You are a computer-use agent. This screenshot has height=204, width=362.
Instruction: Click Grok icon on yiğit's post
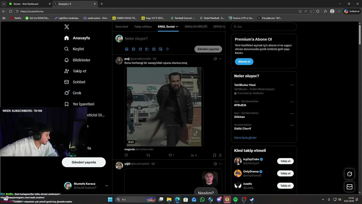tap(215, 164)
